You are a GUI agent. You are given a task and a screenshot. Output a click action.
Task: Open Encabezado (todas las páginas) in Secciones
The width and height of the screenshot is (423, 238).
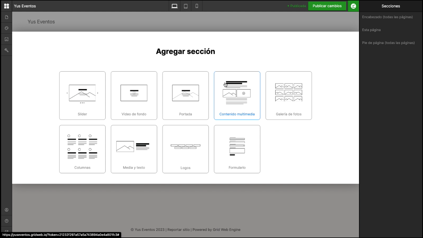coord(387,17)
